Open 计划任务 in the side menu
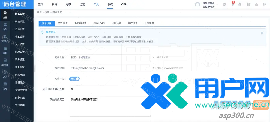 click(20, 82)
